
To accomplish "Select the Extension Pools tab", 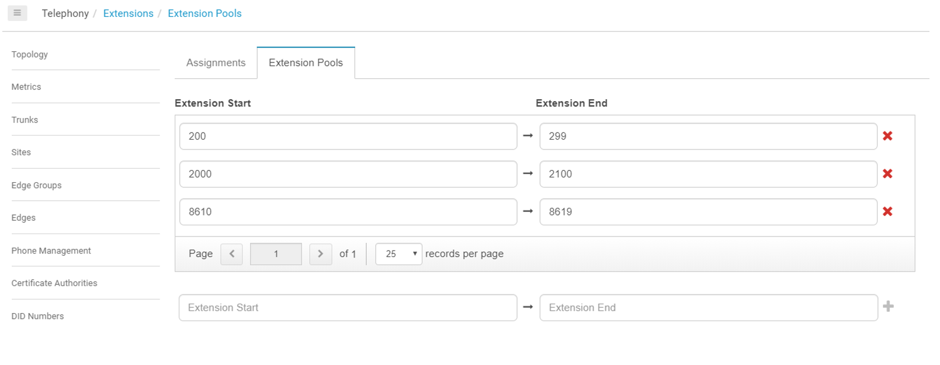I will coord(306,63).
